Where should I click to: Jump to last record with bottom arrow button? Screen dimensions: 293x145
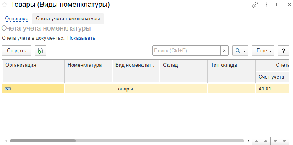click(284, 141)
